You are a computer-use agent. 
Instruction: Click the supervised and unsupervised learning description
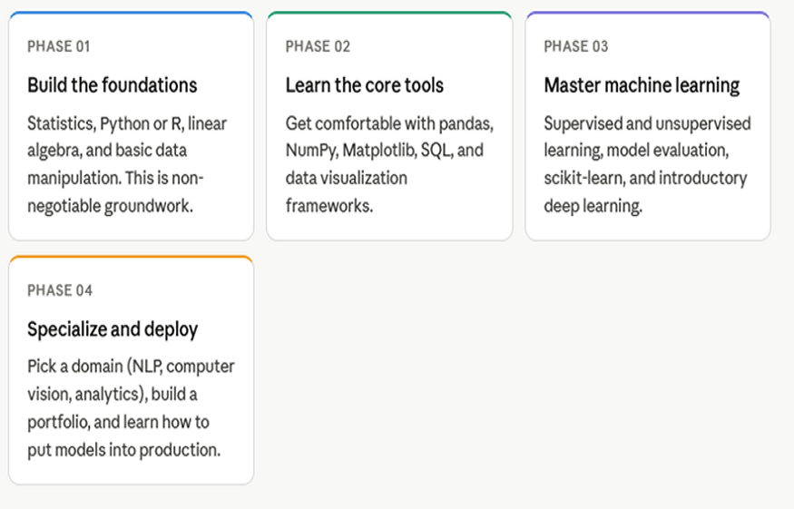pyautogui.click(x=646, y=164)
